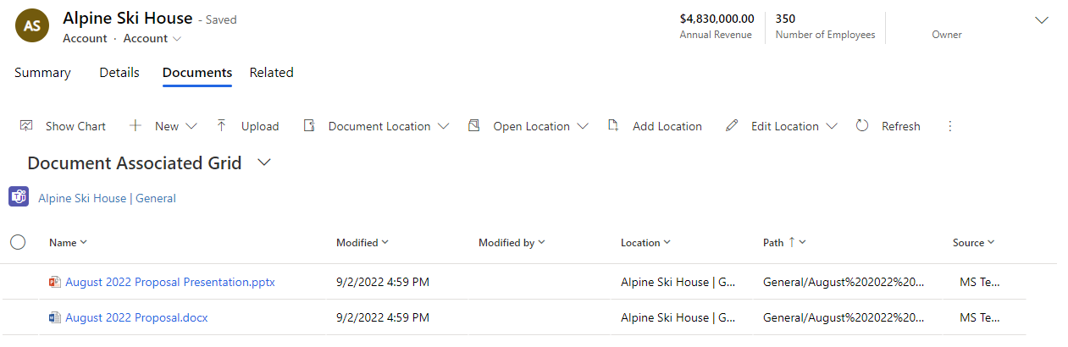Open August 2022 Proposal Presentation.pptx link
1068x347 pixels.
170,282
